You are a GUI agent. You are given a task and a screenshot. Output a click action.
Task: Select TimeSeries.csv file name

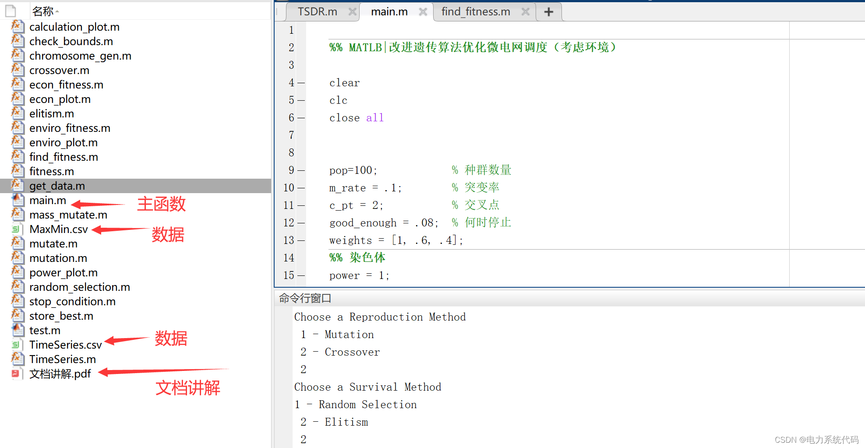click(66, 345)
